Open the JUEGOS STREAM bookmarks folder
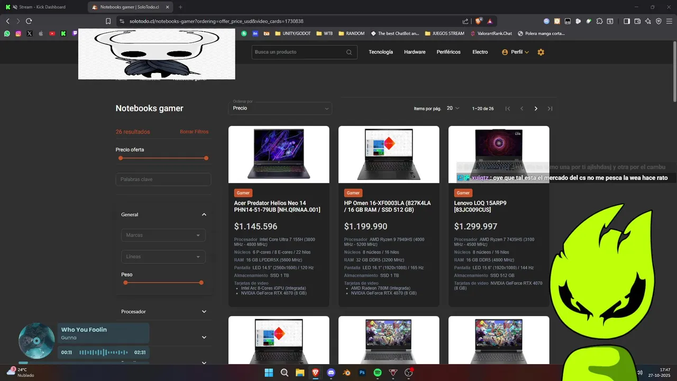 pos(444,33)
